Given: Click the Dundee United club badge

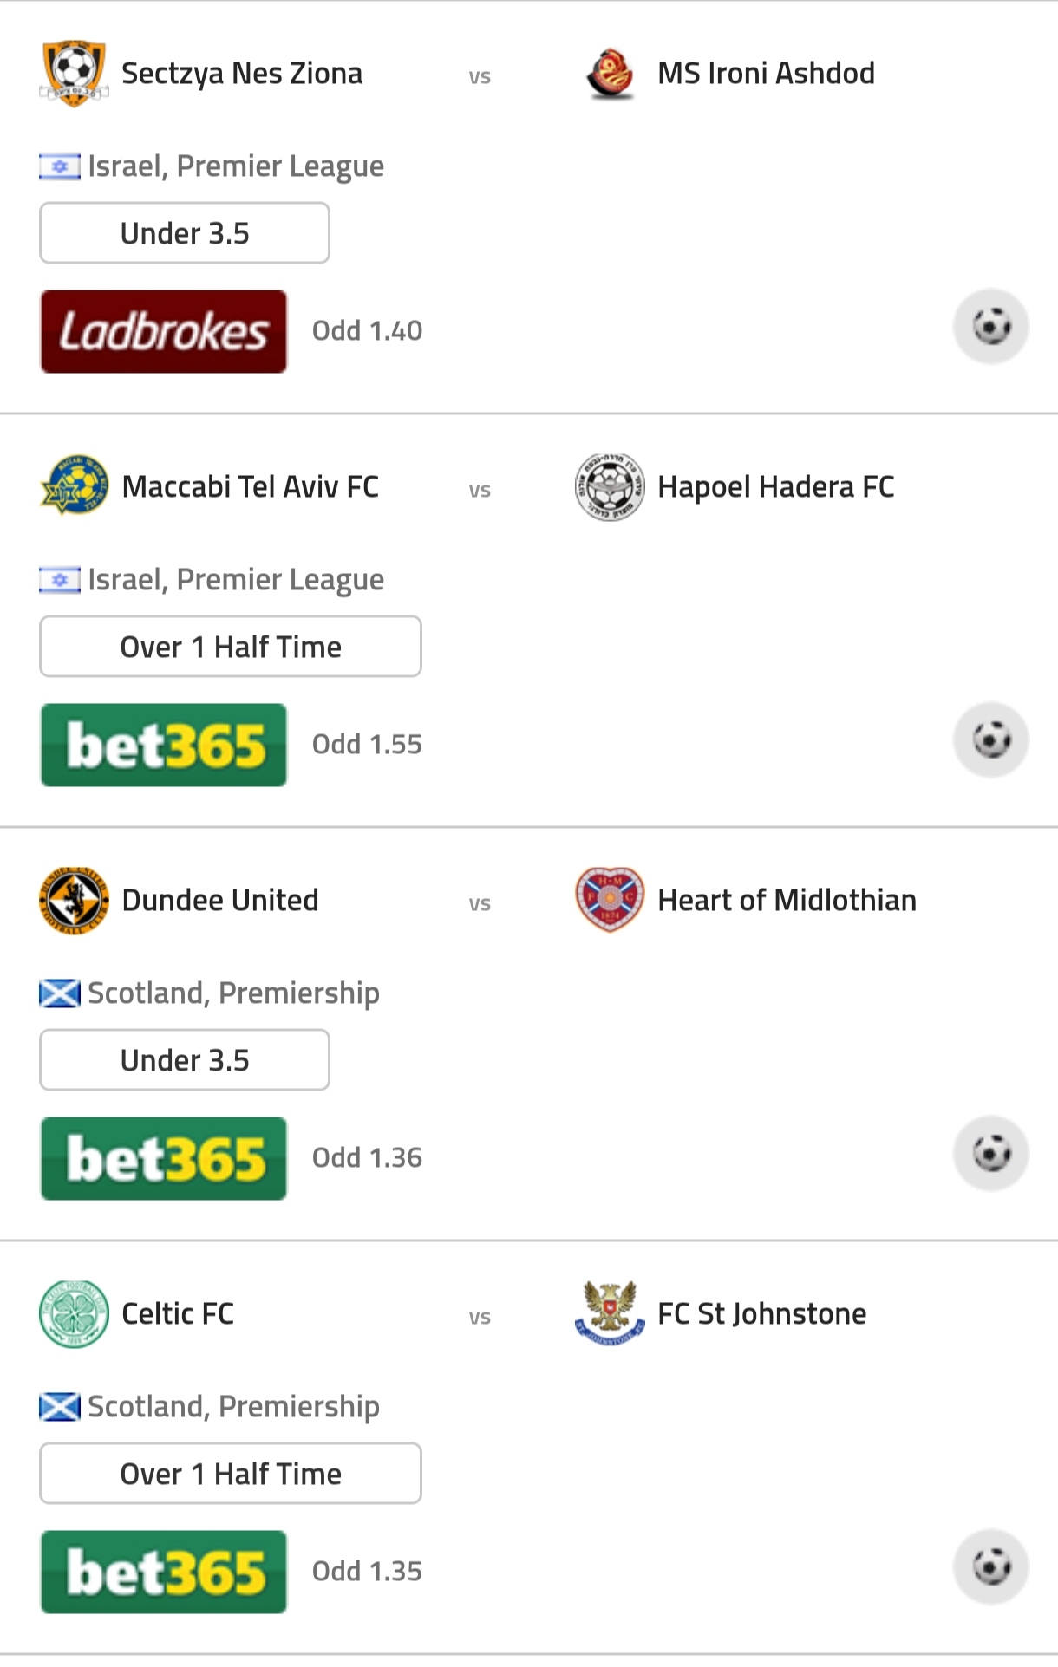Looking at the screenshot, I should 74,900.
